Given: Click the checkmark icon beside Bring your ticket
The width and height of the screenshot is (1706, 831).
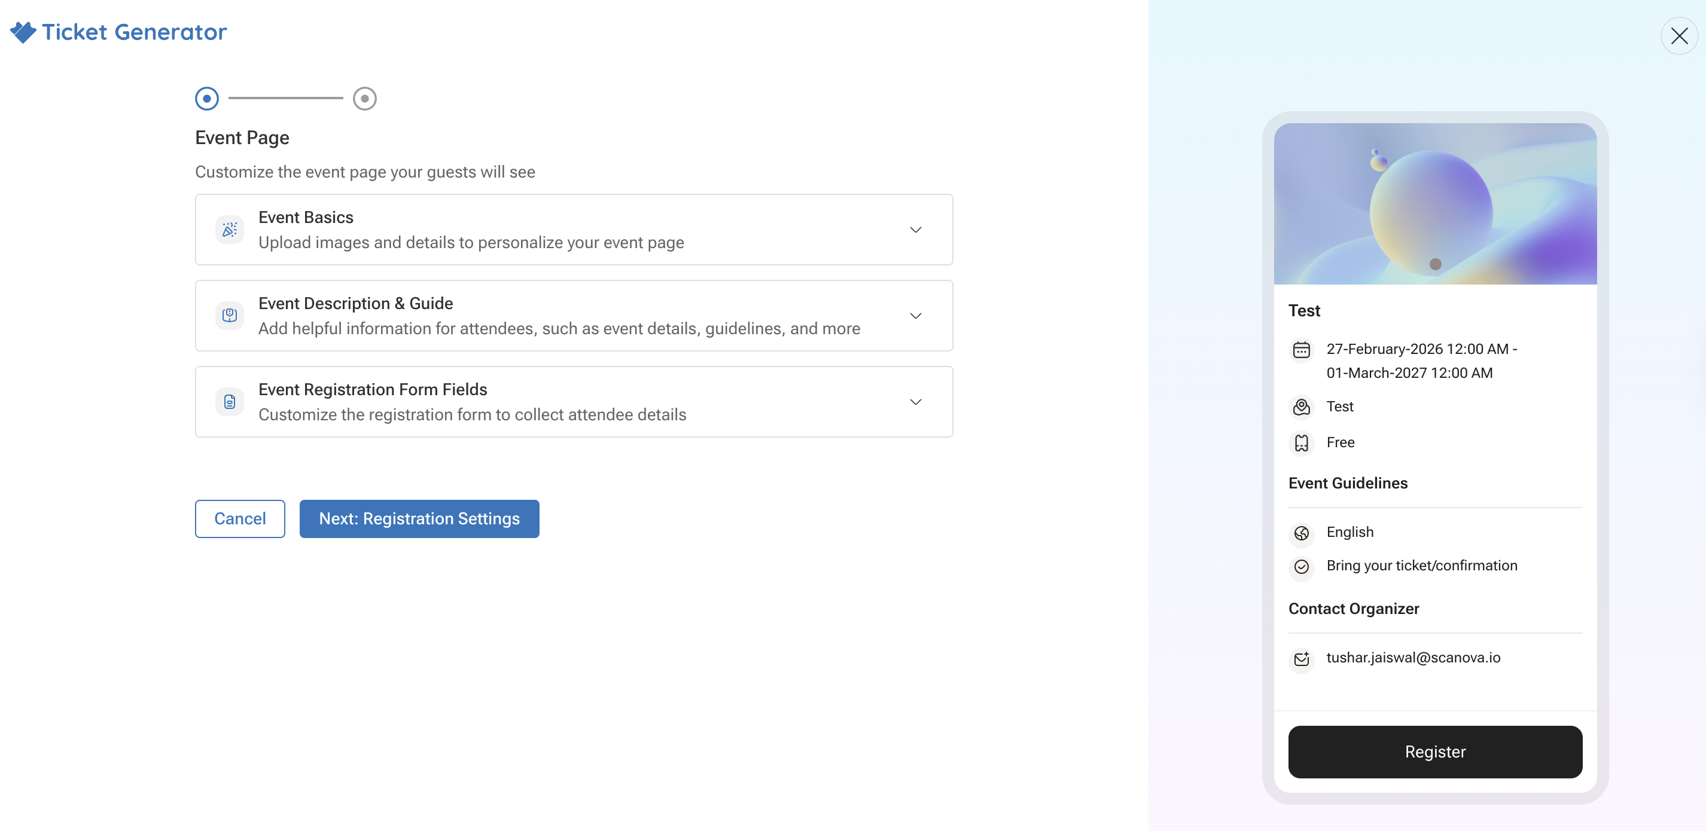Looking at the screenshot, I should tap(1302, 566).
